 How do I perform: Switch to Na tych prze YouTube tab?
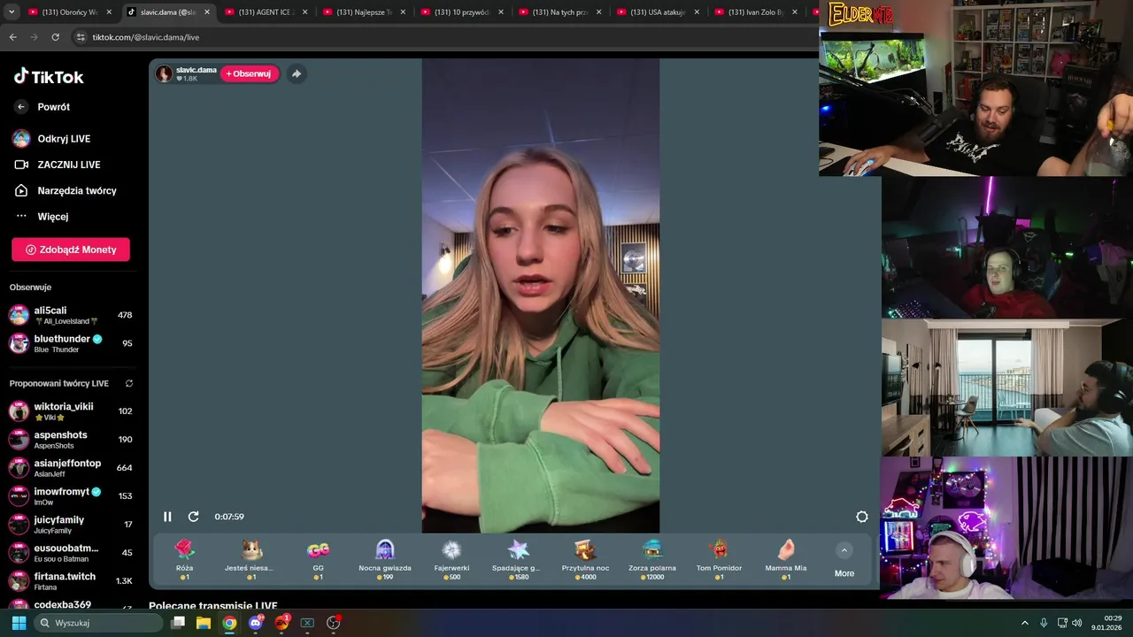[560, 12]
